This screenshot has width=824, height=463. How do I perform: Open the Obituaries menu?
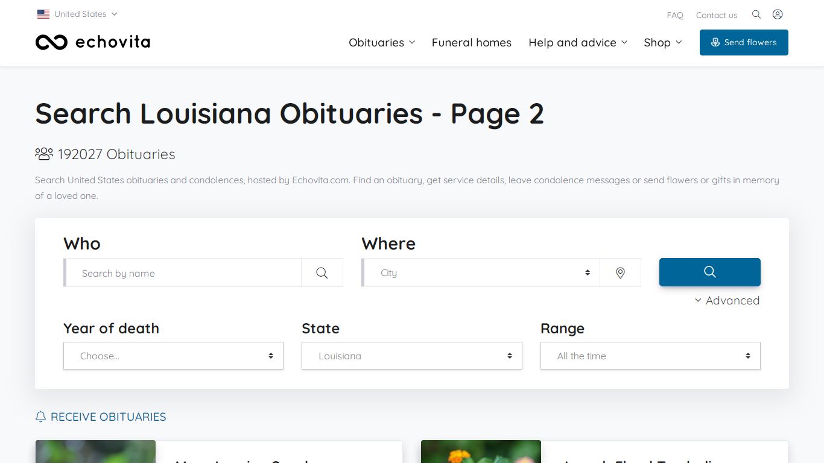coord(382,42)
